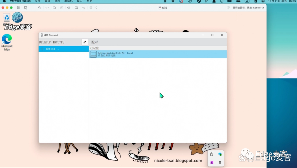Viewport: 297px width, 168px height.
Task: Open the 虚拟机 (Virtual Machine) menu
Action: pos(68,1)
